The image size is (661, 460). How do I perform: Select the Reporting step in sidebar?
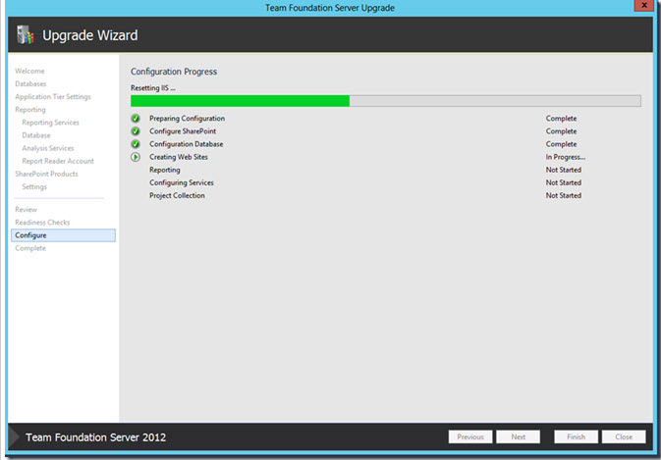pyautogui.click(x=30, y=110)
